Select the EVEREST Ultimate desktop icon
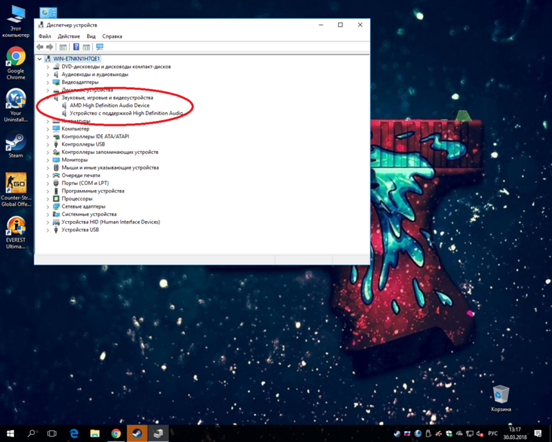 (16, 232)
